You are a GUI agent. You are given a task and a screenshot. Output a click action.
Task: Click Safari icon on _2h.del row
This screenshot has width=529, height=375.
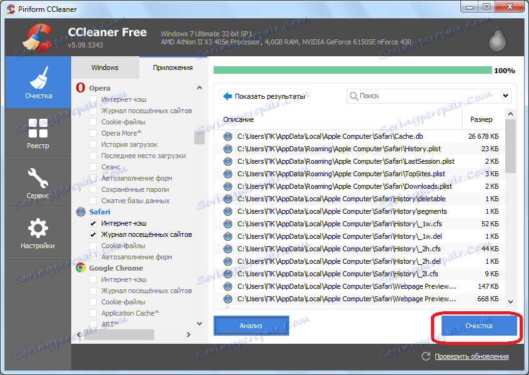coord(228,261)
